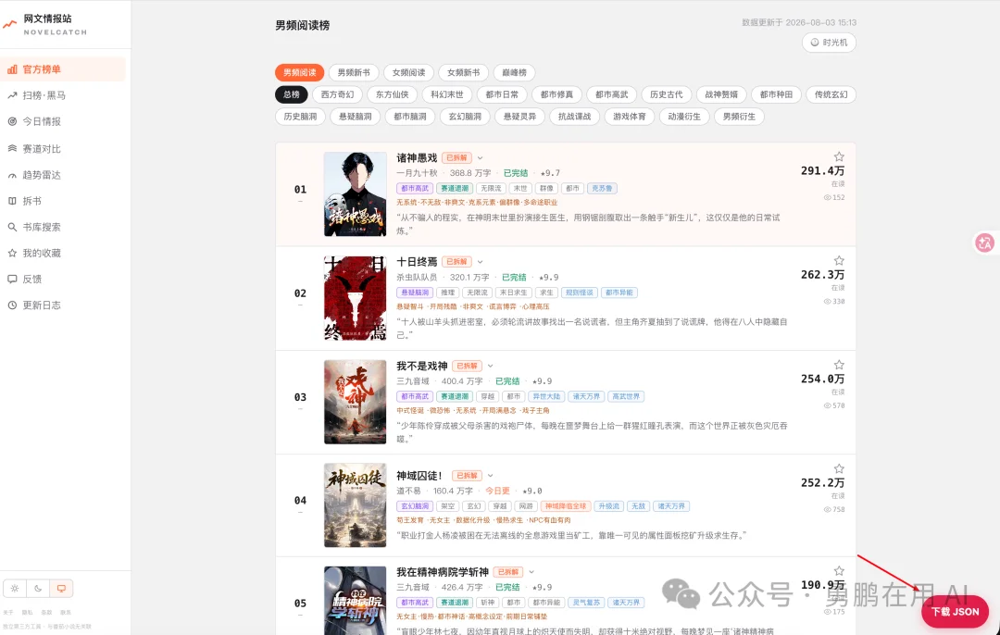Favorite 我不是戏神 with its star
Image resolution: width=1000 pixels, height=635 pixels.
tap(839, 366)
